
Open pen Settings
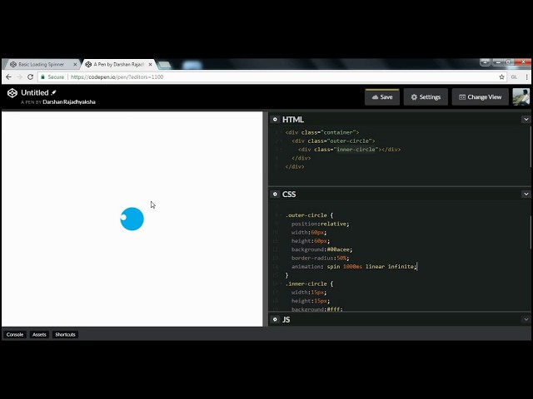[426, 97]
